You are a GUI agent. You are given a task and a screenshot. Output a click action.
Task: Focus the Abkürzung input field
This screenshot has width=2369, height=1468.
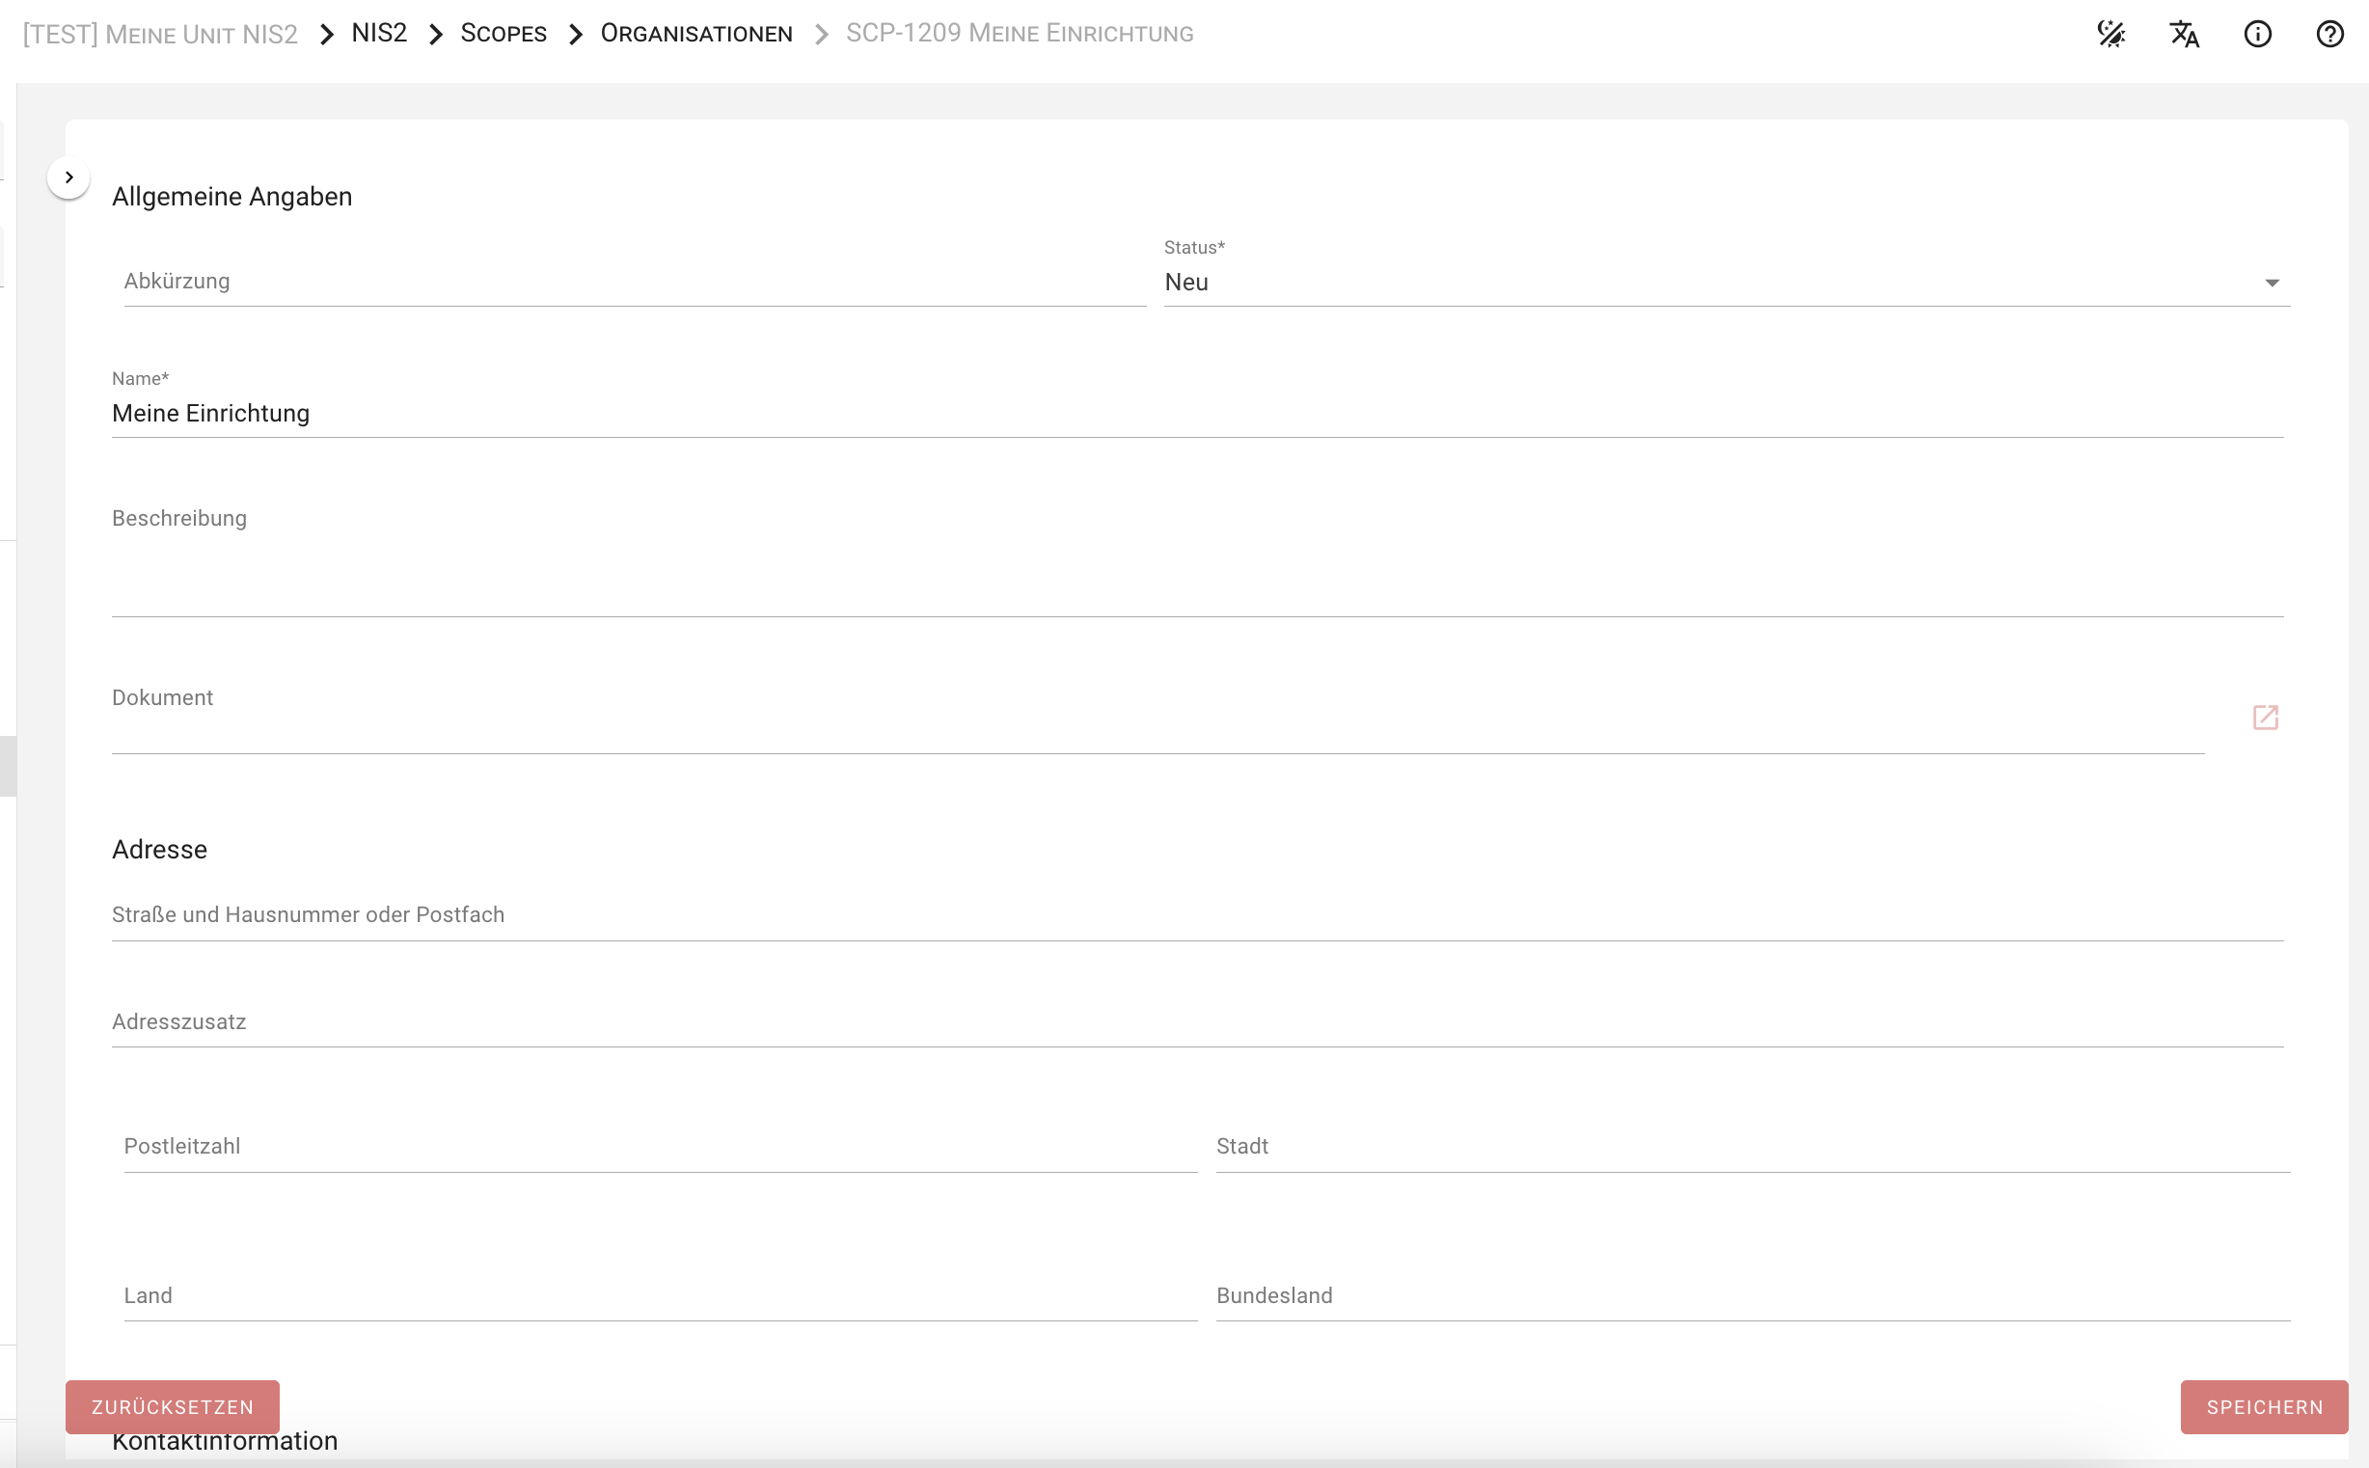tap(634, 283)
